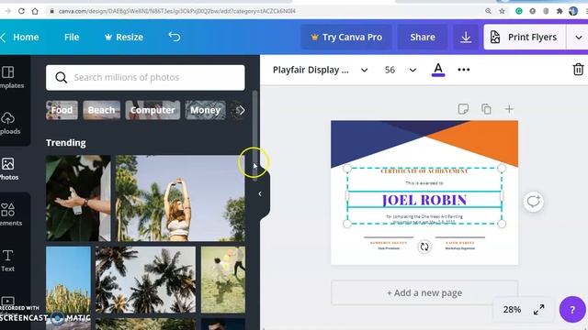Viewport: 588px width, 330px height.
Task: Open more text options (three dots)
Action: click(x=463, y=70)
